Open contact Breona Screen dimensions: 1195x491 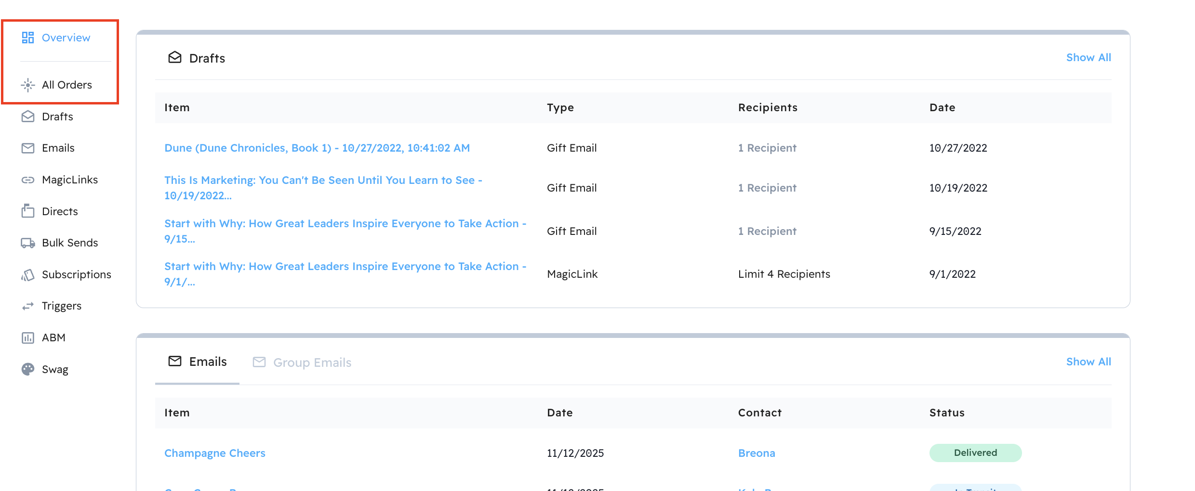(757, 453)
